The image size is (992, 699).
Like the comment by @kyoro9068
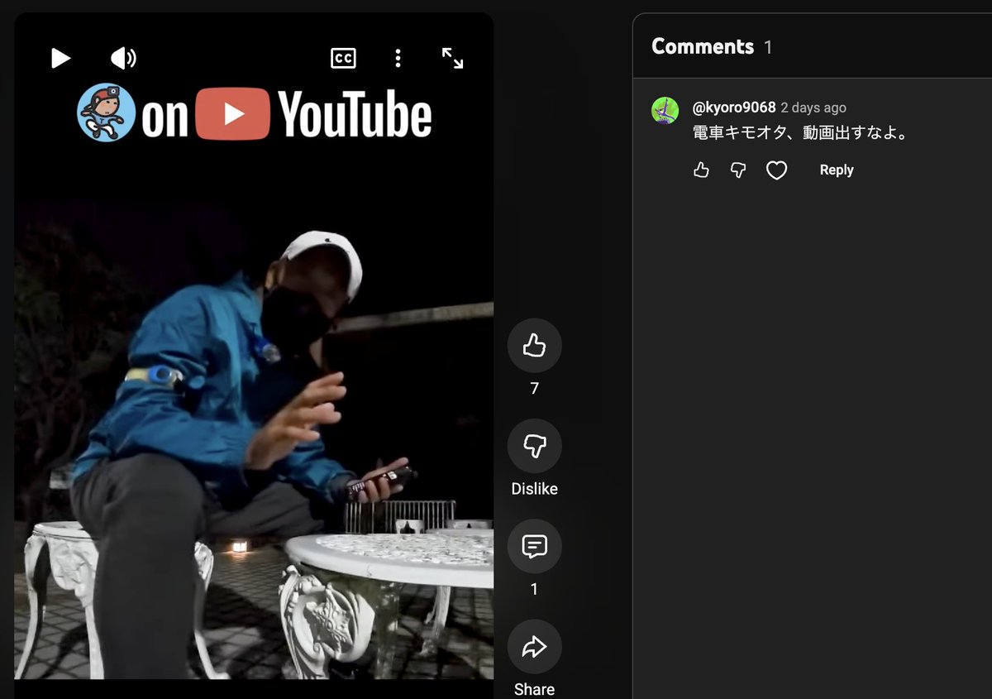coord(701,170)
